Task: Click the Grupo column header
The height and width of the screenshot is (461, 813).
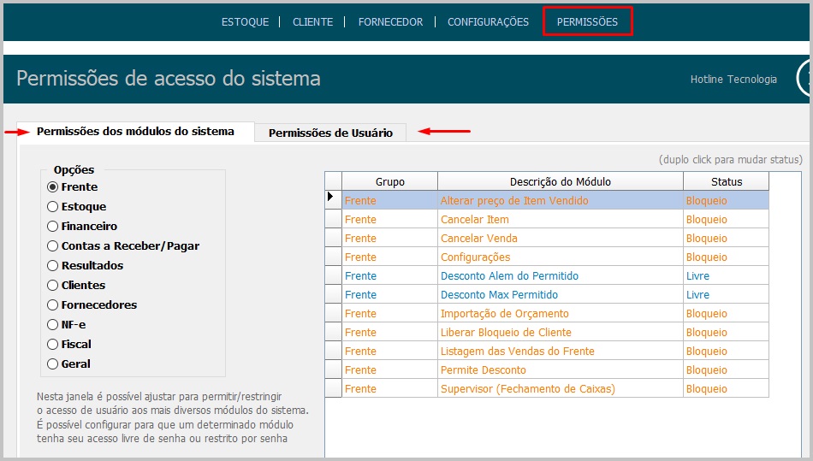Action: click(x=390, y=181)
